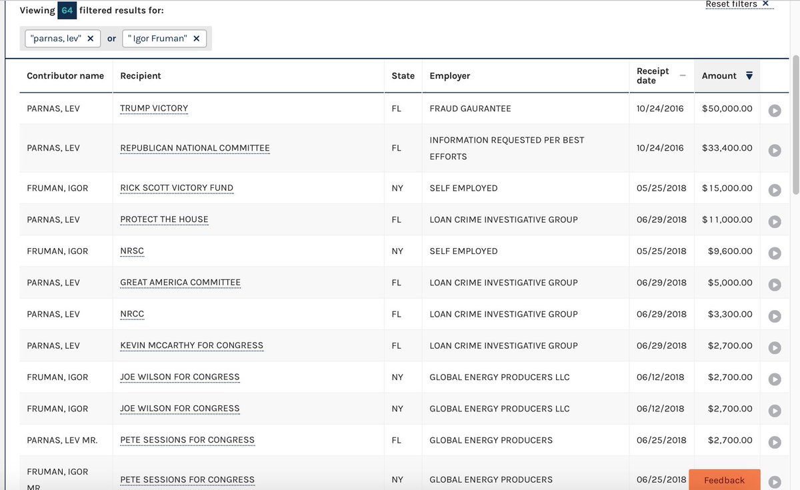Expand details for the TRUMP VICTORY row

pos(774,111)
